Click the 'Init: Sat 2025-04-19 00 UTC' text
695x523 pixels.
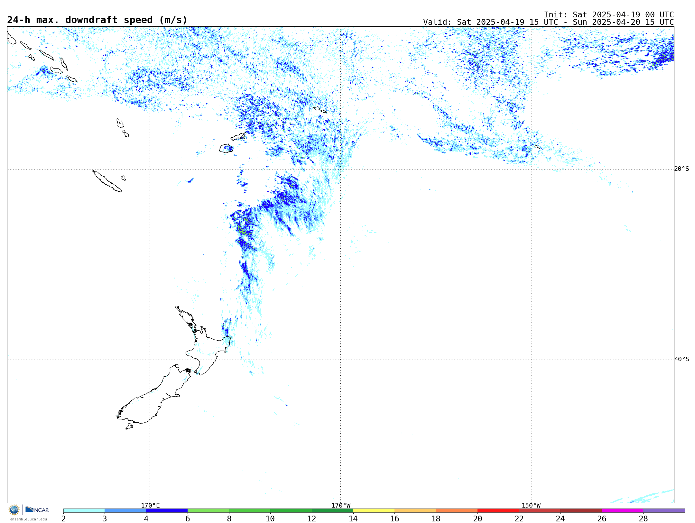click(609, 15)
